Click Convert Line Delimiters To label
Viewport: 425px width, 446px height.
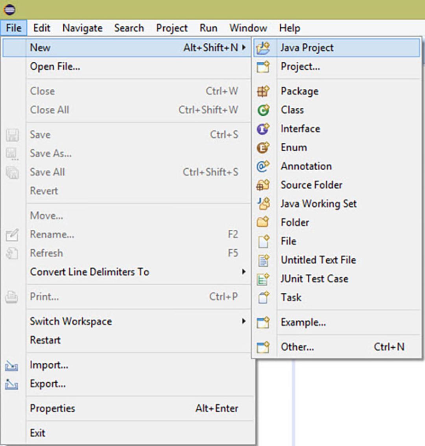coord(89,272)
